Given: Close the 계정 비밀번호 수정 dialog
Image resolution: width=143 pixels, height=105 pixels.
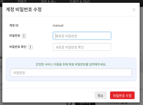Looking at the screenshot, I should click(134, 9).
